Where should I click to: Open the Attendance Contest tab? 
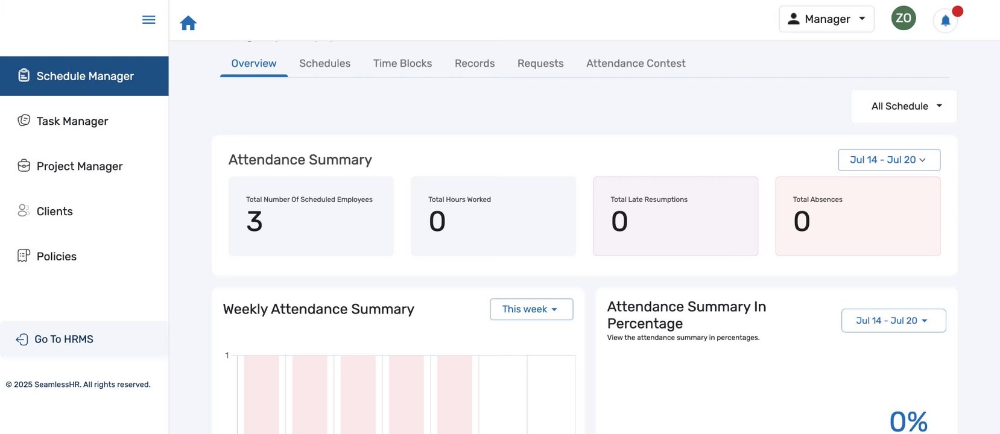635,63
